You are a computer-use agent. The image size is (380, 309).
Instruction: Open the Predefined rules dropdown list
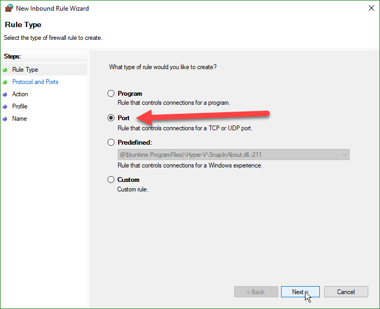pos(233,155)
